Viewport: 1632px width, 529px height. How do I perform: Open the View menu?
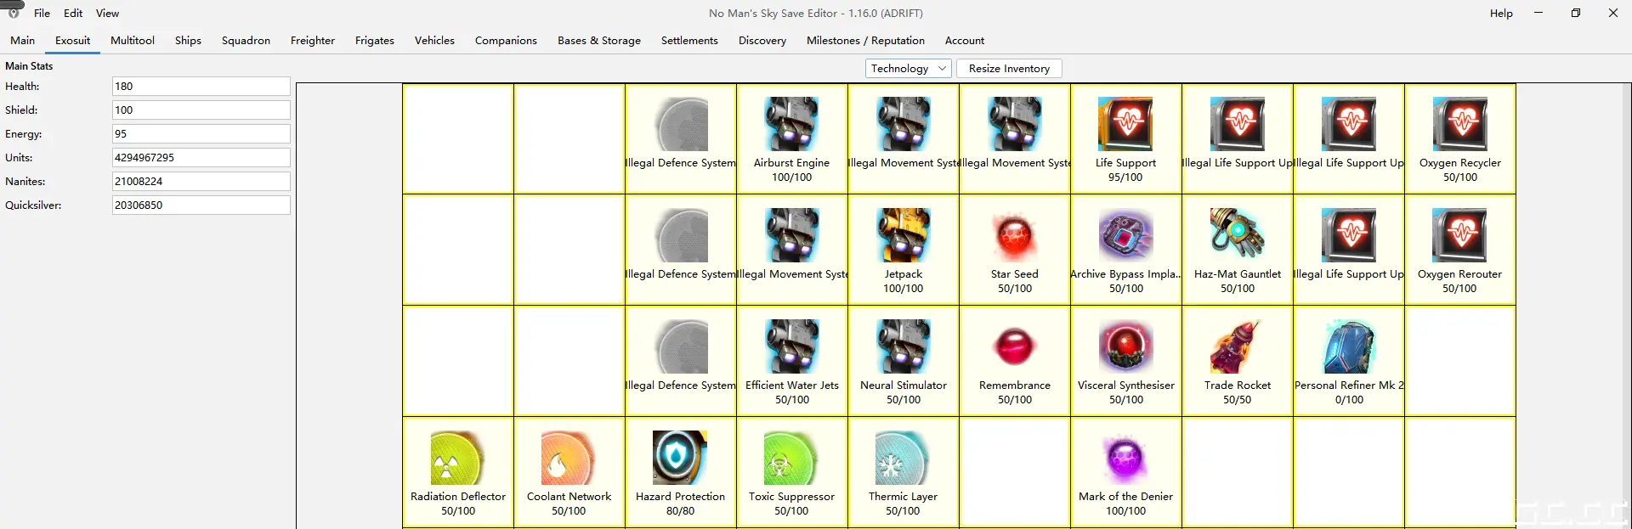coord(107,13)
